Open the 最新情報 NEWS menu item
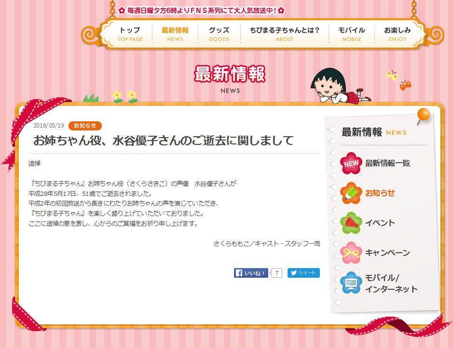 [x=175, y=34]
